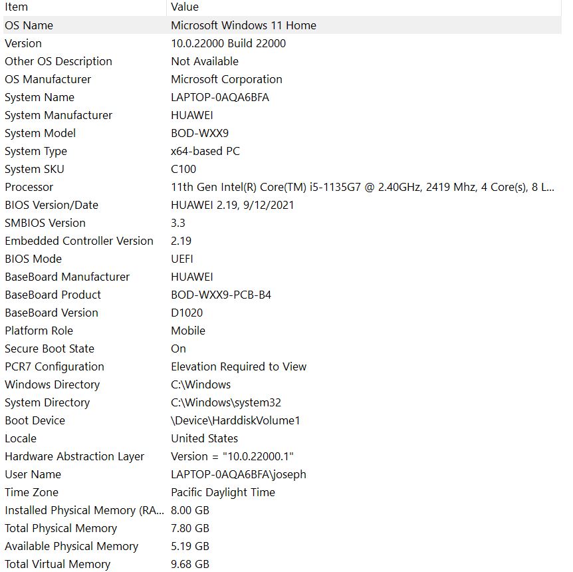Image resolution: width=573 pixels, height=572 pixels.
Task: Click HUAWEI value for System Manufacturer
Action: click(x=192, y=115)
